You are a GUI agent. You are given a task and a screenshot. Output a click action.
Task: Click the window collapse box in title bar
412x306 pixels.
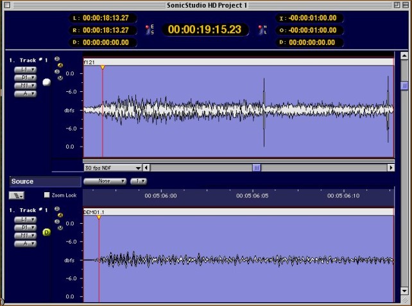pos(406,5)
